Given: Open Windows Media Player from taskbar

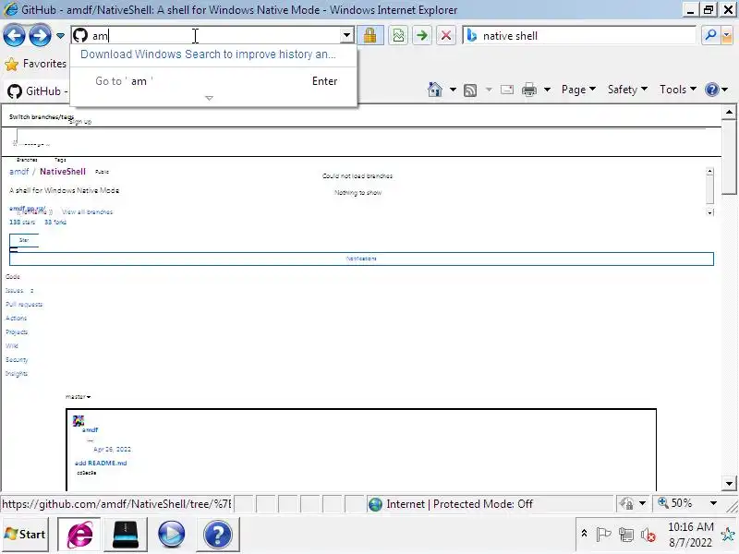Looking at the screenshot, I should click(x=171, y=535).
